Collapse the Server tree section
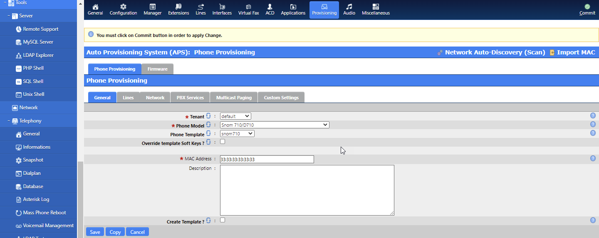The height and width of the screenshot is (238, 599). click(8, 16)
